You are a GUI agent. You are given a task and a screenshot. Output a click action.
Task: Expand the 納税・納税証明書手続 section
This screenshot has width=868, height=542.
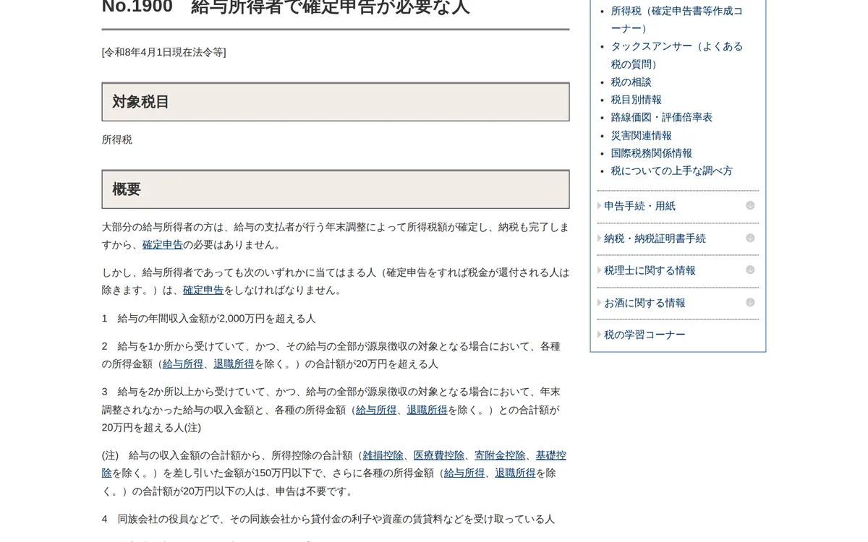[x=678, y=238]
